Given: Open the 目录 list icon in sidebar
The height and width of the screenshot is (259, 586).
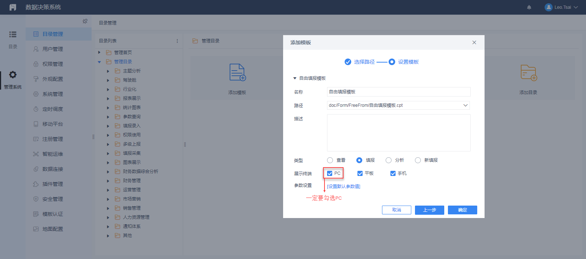Looking at the screenshot, I should (13, 34).
